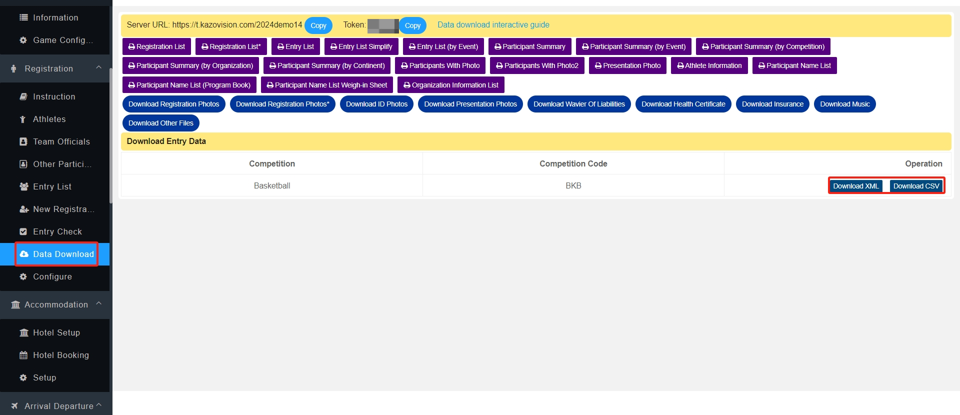Click the Entry List group icon
Screen dimensions: 960x415
click(x=23, y=186)
